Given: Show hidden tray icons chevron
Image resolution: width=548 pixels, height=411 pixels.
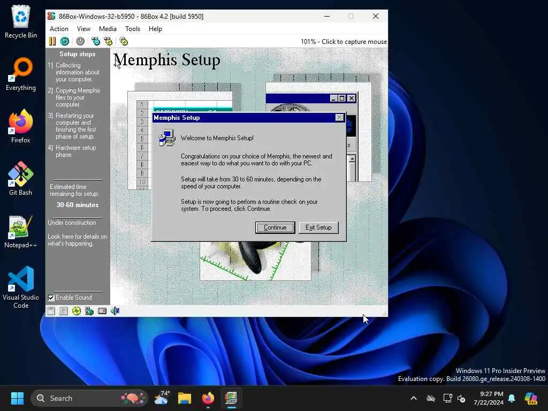Looking at the screenshot, I should (x=414, y=398).
